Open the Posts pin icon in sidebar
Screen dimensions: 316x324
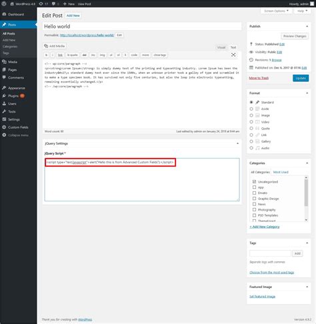pyautogui.click(x=4, y=25)
